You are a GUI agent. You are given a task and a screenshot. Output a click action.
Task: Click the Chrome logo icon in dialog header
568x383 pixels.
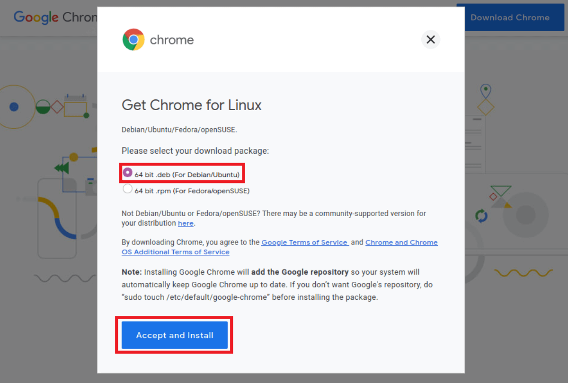tap(133, 39)
